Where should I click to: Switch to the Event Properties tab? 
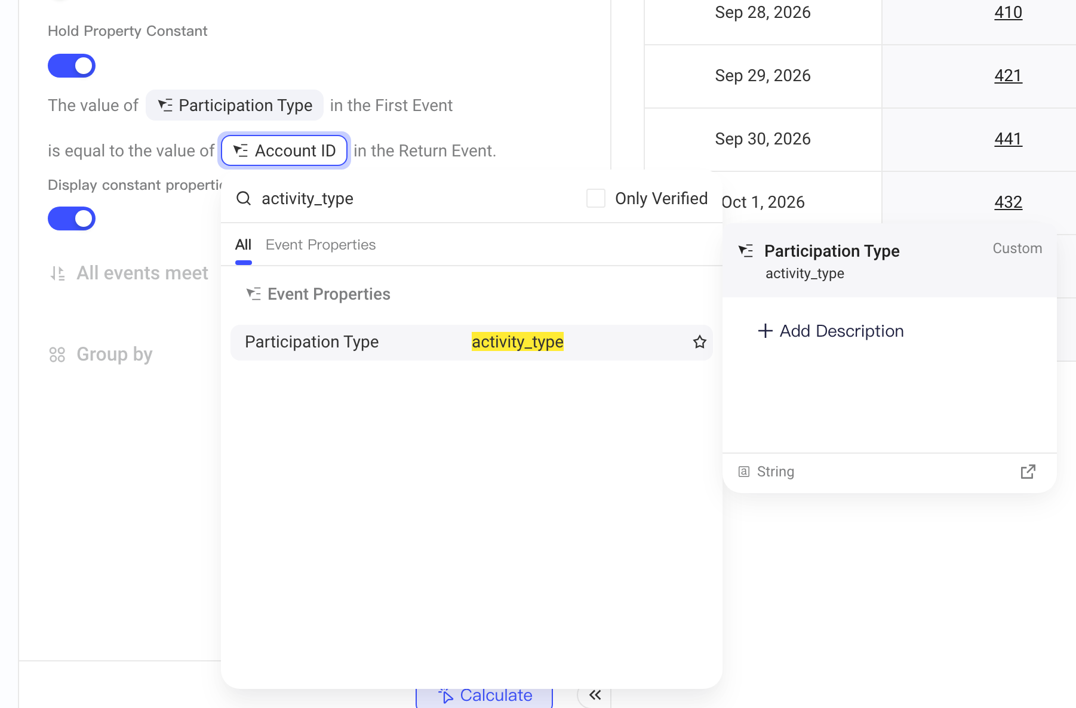point(321,245)
